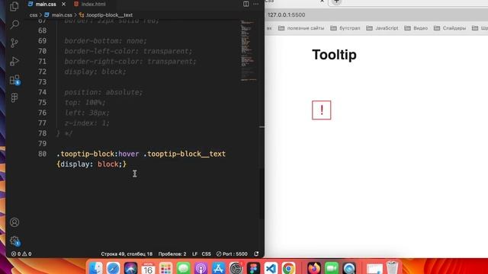Click the commented 'border-bottom: none;' line

(x=105, y=40)
